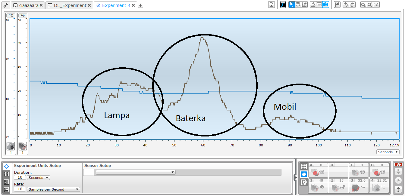
Task: Close the Experiment 4 tab
Action: (133, 5)
